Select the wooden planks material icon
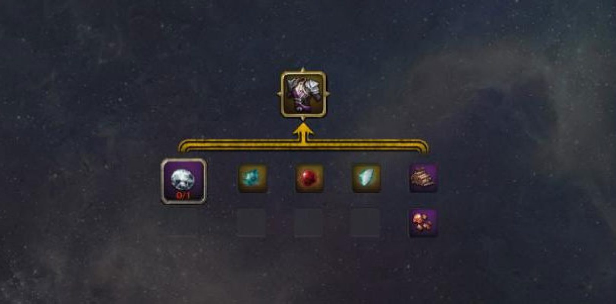Image resolution: width=616 pixels, height=304 pixels. pyautogui.click(x=423, y=178)
